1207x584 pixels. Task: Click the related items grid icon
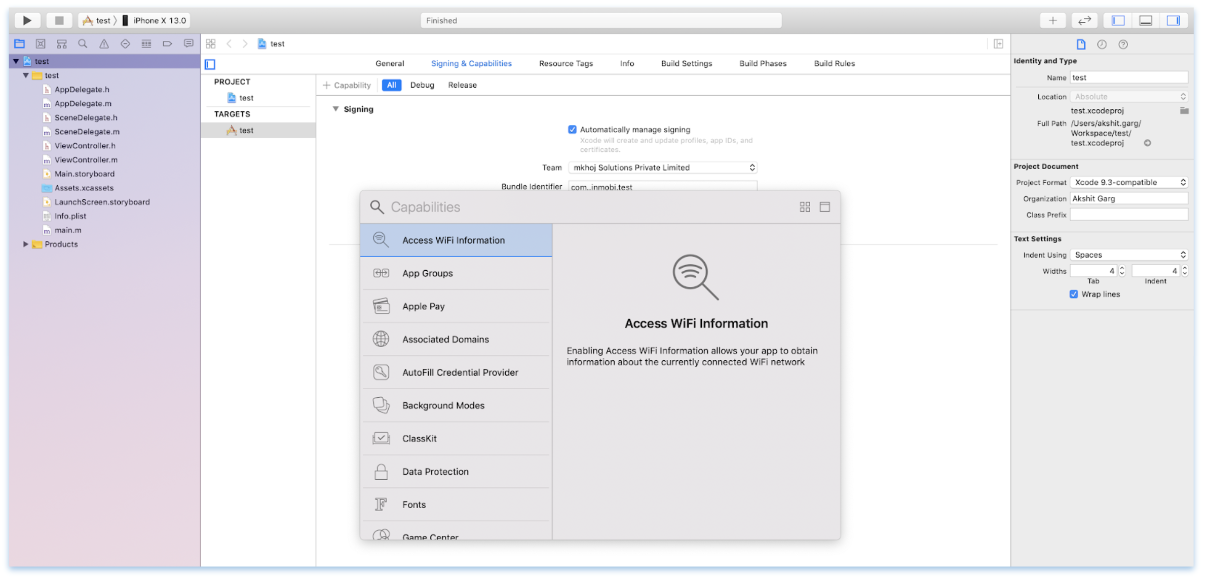tap(211, 44)
